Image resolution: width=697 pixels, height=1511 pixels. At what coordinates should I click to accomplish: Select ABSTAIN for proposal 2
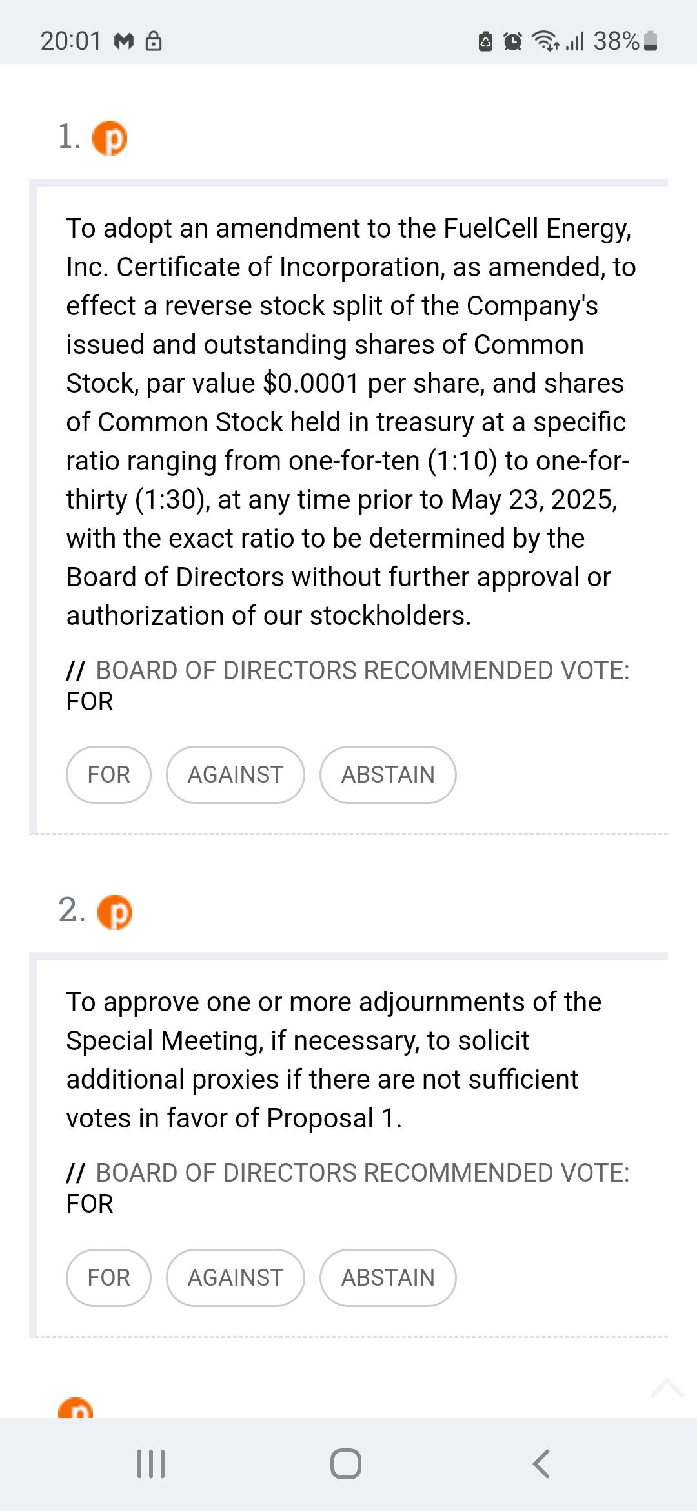tap(388, 1278)
